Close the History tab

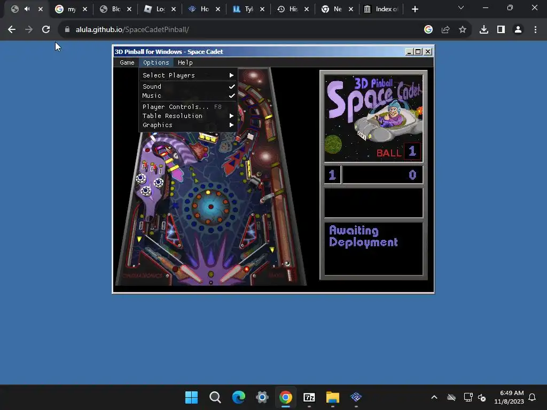[306, 9]
